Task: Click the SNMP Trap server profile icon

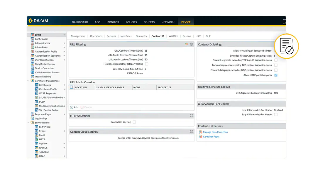Action: point(36,126)
